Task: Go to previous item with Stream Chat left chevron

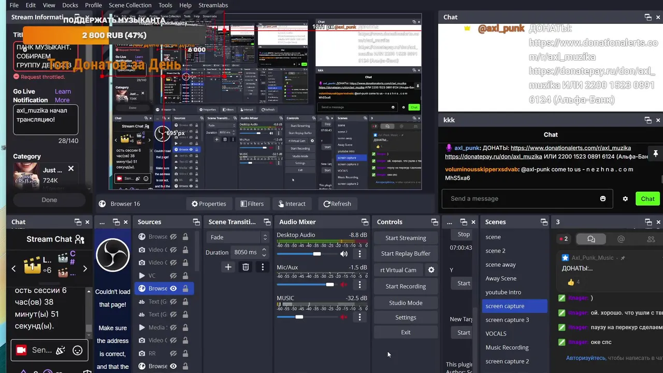Action: coord(13,268)
